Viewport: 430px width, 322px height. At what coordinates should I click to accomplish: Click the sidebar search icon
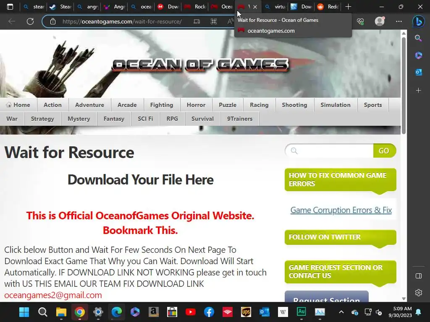(x=418, y=38)
